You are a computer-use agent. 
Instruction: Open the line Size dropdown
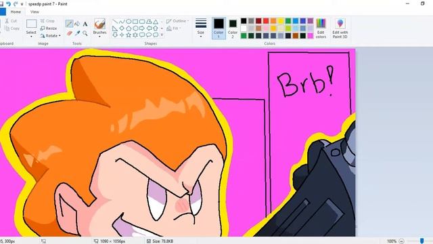[201, 28]
